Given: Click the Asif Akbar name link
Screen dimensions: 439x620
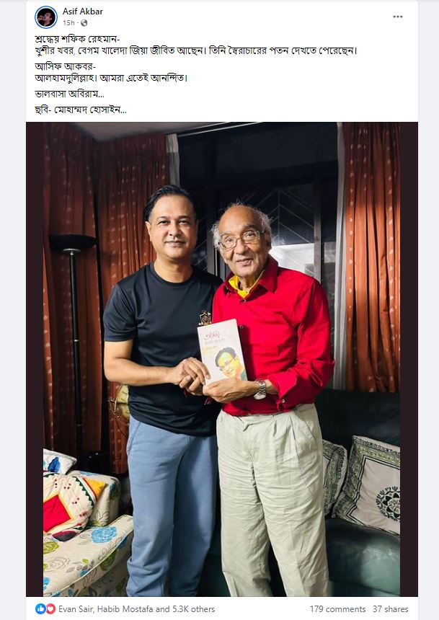Looking at the screenshot, I should click(83, 12).
